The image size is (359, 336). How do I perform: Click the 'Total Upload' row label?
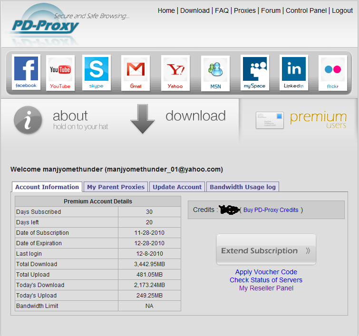click(33, 275)
